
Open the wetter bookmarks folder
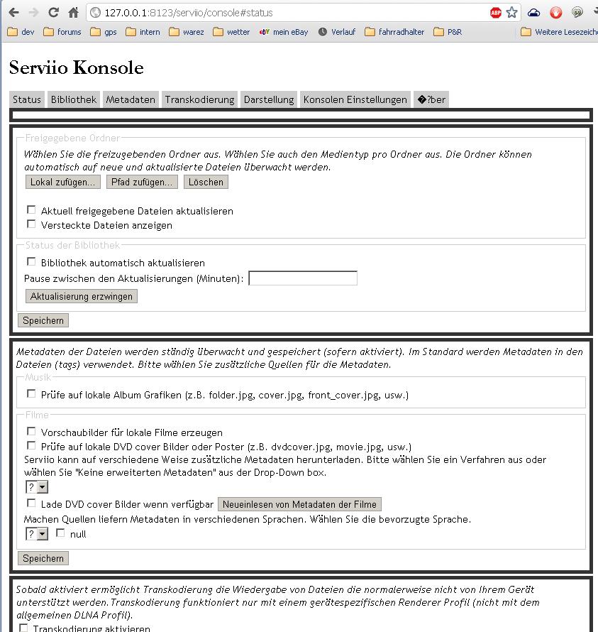click(231, 32)
